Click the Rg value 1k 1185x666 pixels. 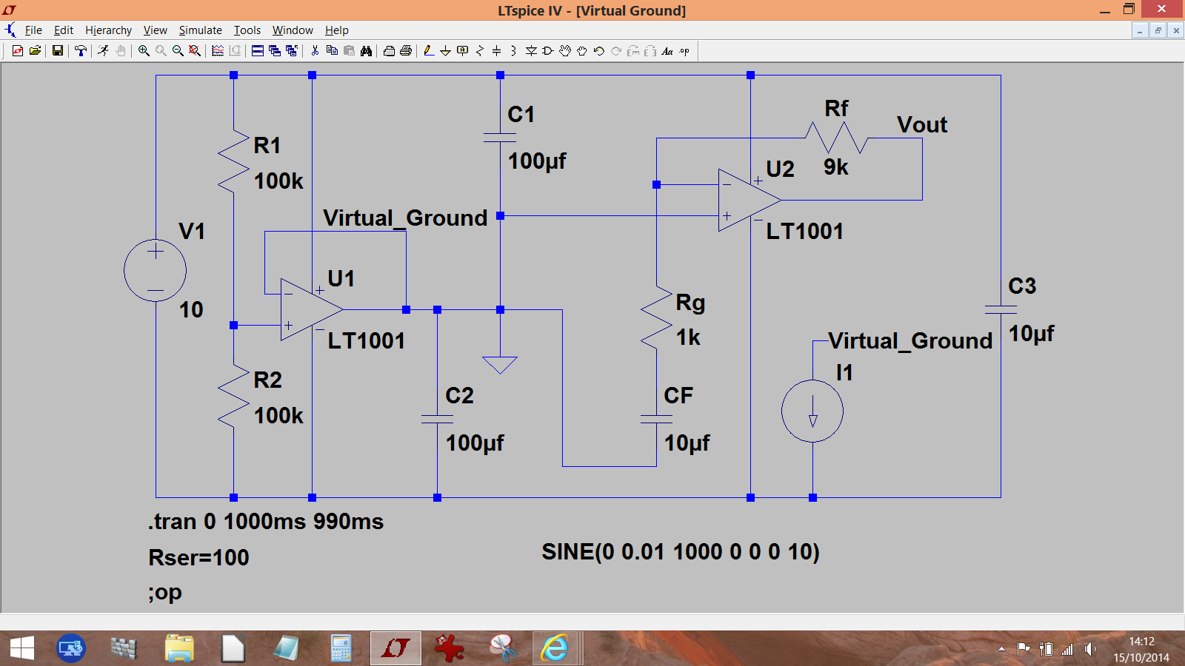(x=688, y=337)
